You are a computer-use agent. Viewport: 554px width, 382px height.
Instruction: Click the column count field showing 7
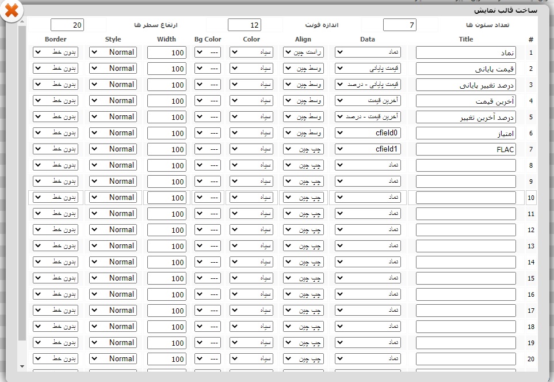(x=400, y=25)
